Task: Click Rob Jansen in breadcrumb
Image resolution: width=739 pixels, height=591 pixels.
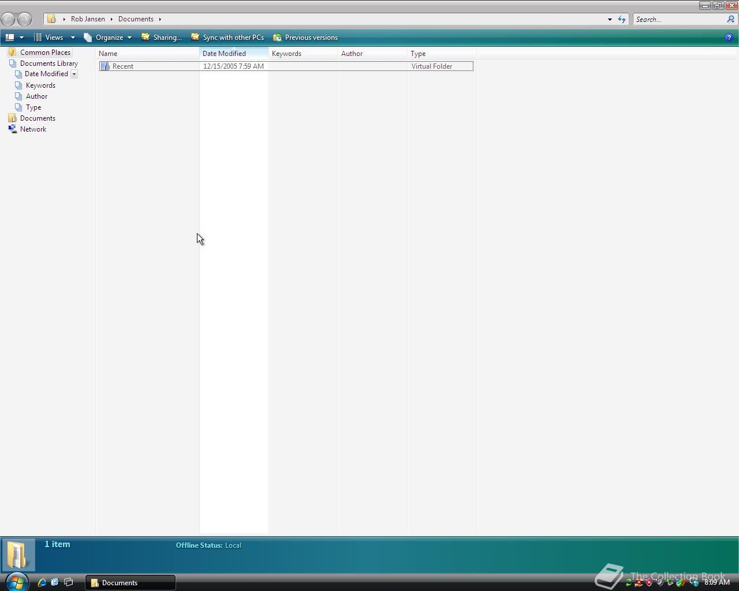Action: 88,19
